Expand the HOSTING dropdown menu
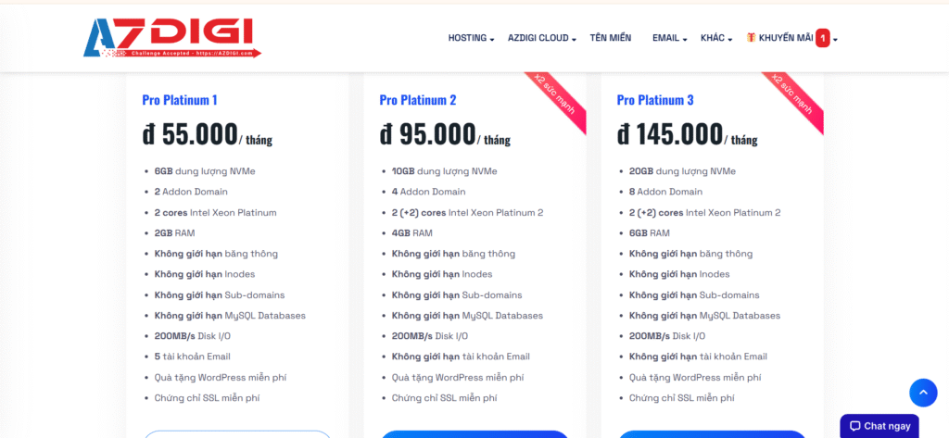Image resolution: width=949 pixels, height=438 pixels. (471, 38)
